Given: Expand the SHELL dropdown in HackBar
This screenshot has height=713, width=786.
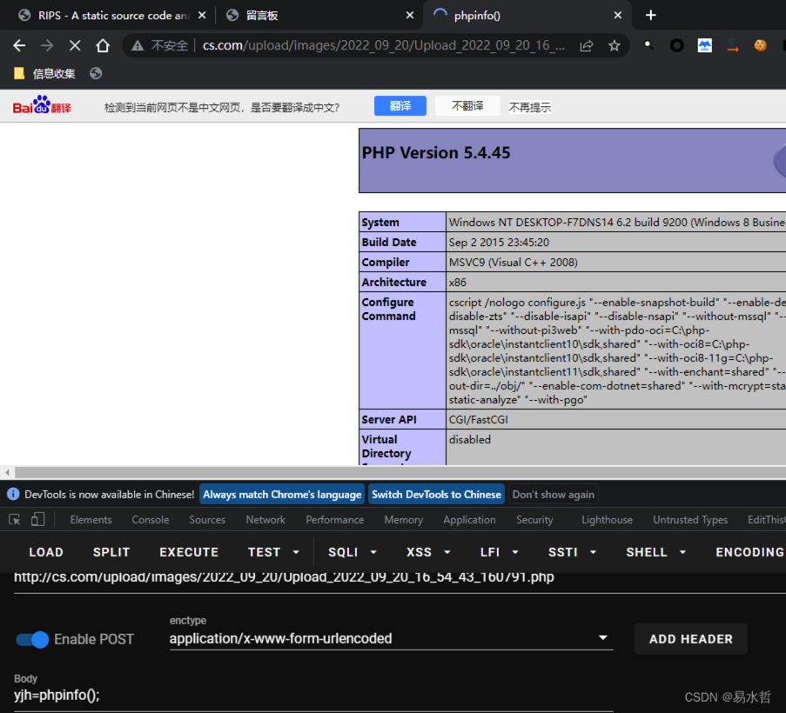Looking at the screenshot, I should 655,552.
